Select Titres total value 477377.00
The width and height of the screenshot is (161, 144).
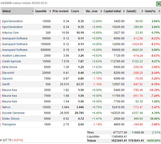pos(120,132)
